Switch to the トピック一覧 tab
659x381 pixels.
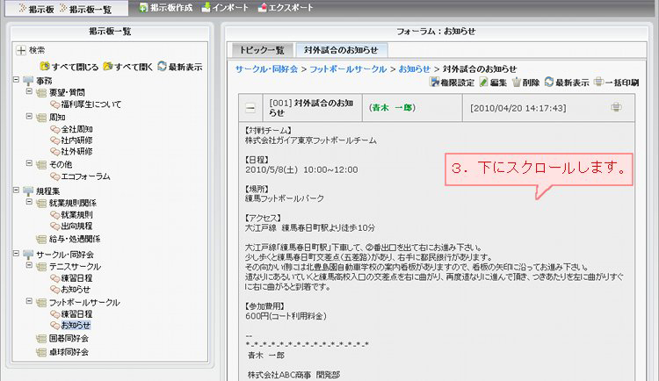point(262,50)
